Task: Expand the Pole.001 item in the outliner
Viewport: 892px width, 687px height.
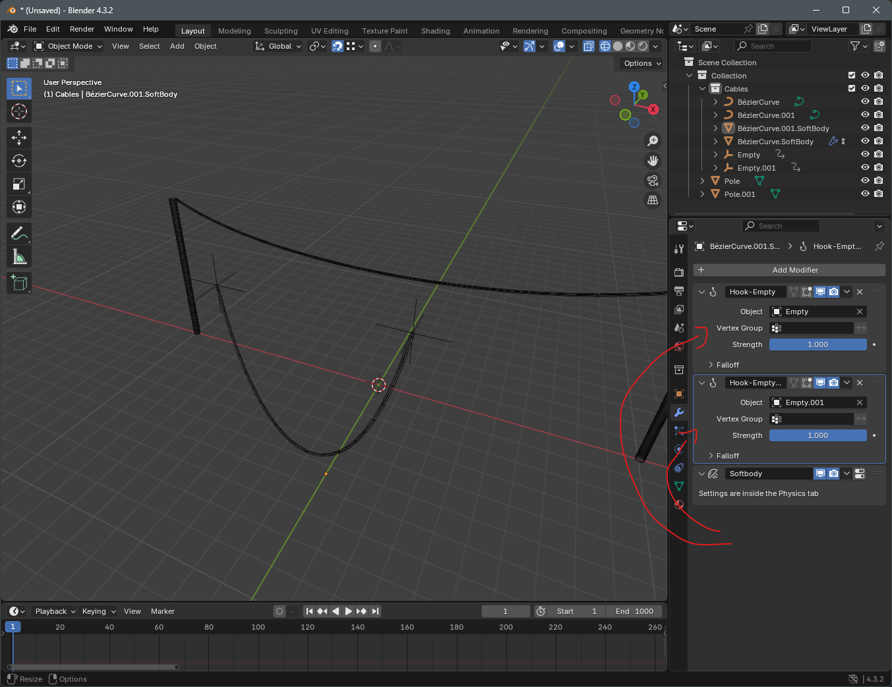Action: point(702,194)
